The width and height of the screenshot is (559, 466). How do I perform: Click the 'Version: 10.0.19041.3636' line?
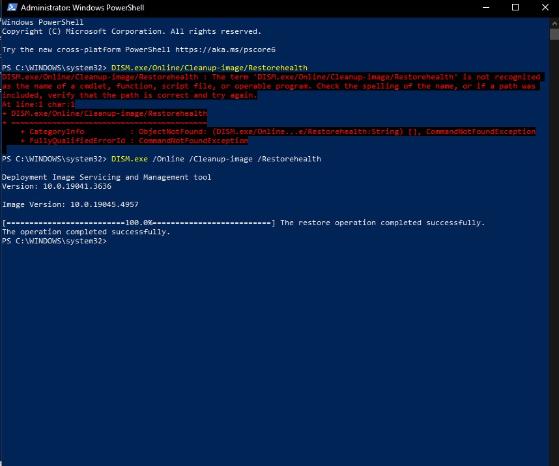[x=56, y=186]
